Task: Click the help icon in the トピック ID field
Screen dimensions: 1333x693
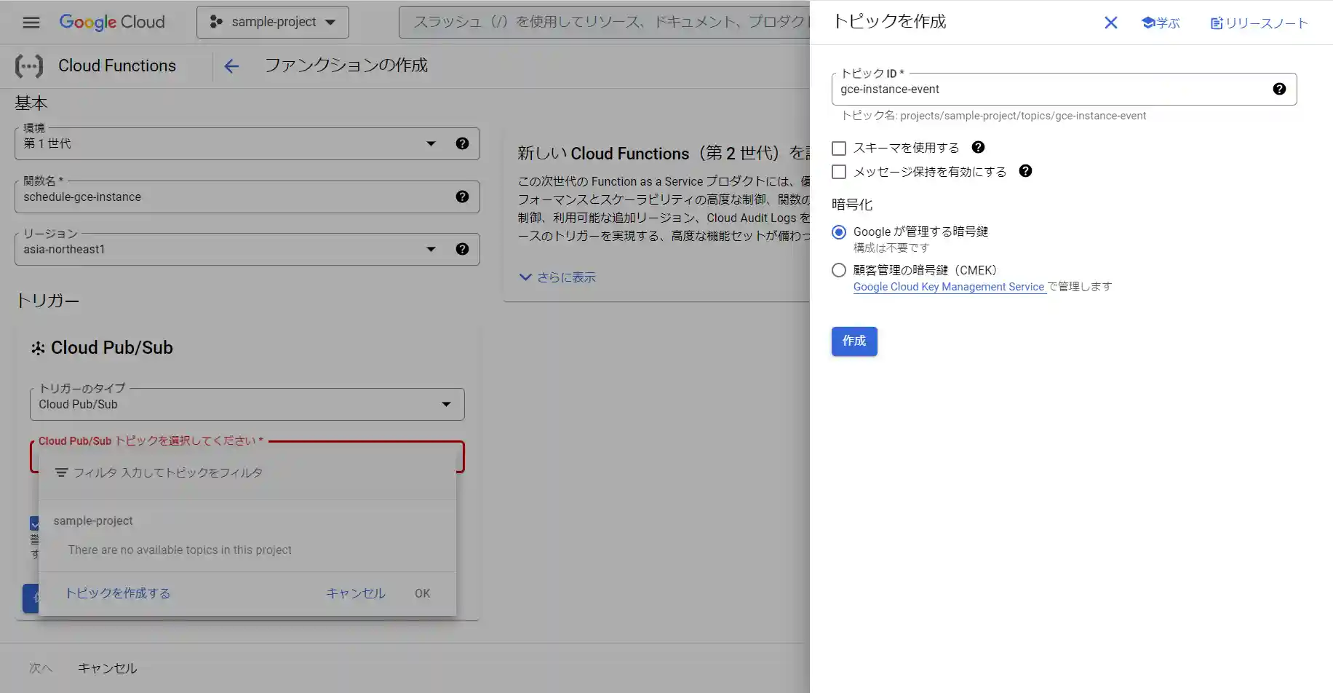Action: pyautogui.click(x=1279, y=89)
